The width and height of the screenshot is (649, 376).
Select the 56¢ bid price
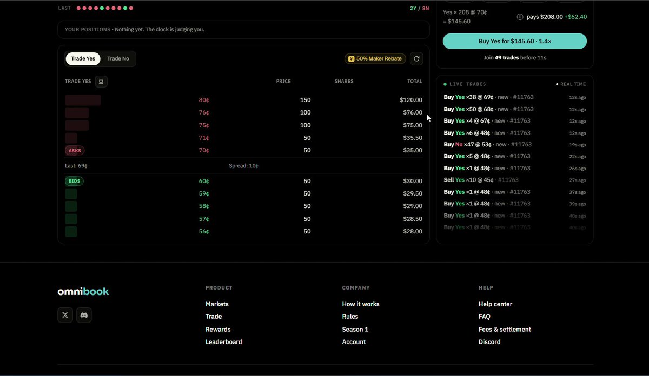point(204,231)
